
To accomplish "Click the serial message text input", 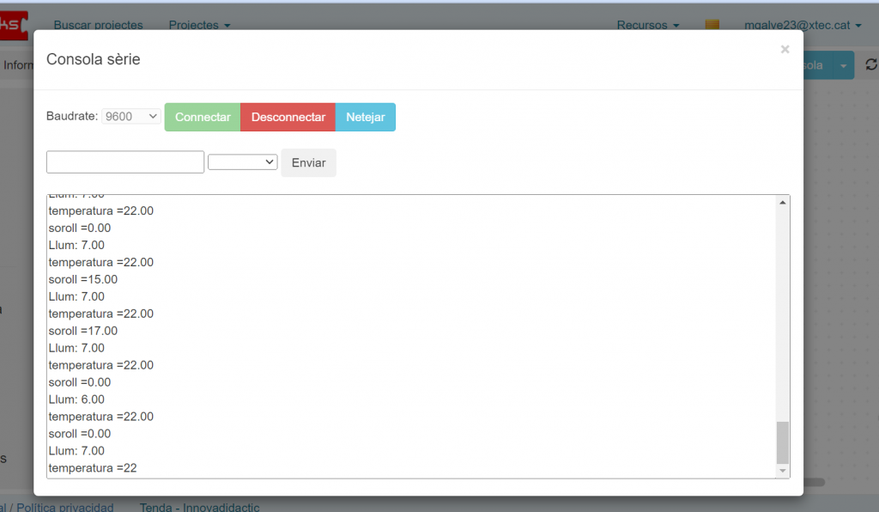I will [125, 162].
